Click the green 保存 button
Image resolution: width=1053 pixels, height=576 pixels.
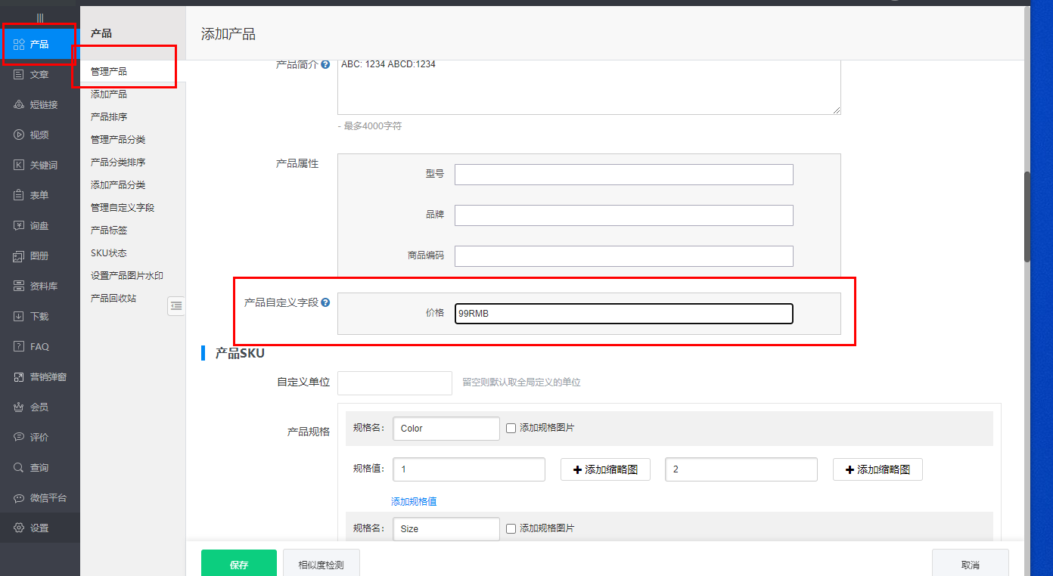[x=239, y=564]
